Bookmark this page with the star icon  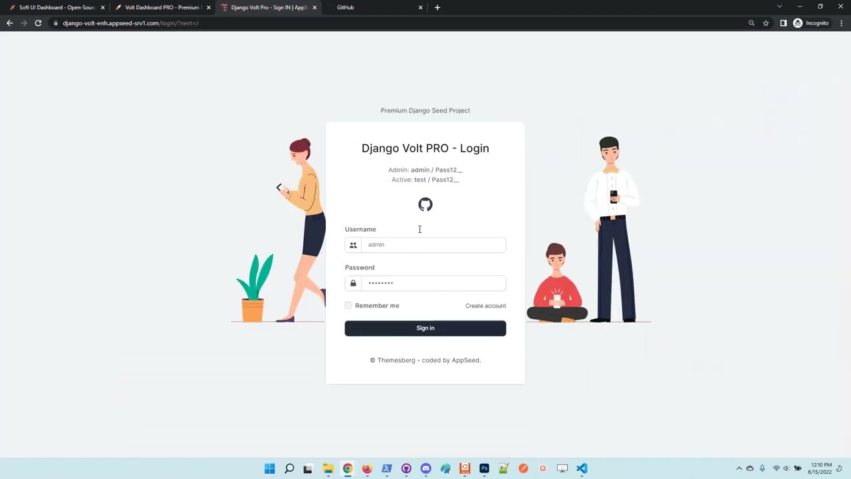click(766, 23)
